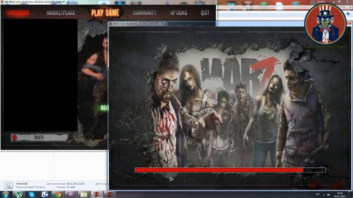Open the SURVIVORS tab in the back WarZ window
This screenshot has width=353, height=198.
click(x=18, y=13)
